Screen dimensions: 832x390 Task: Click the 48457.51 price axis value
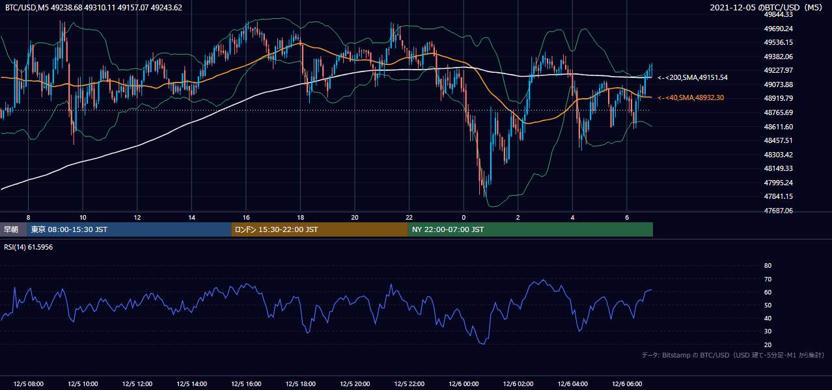pyautogui.click(x=777, y=140)
